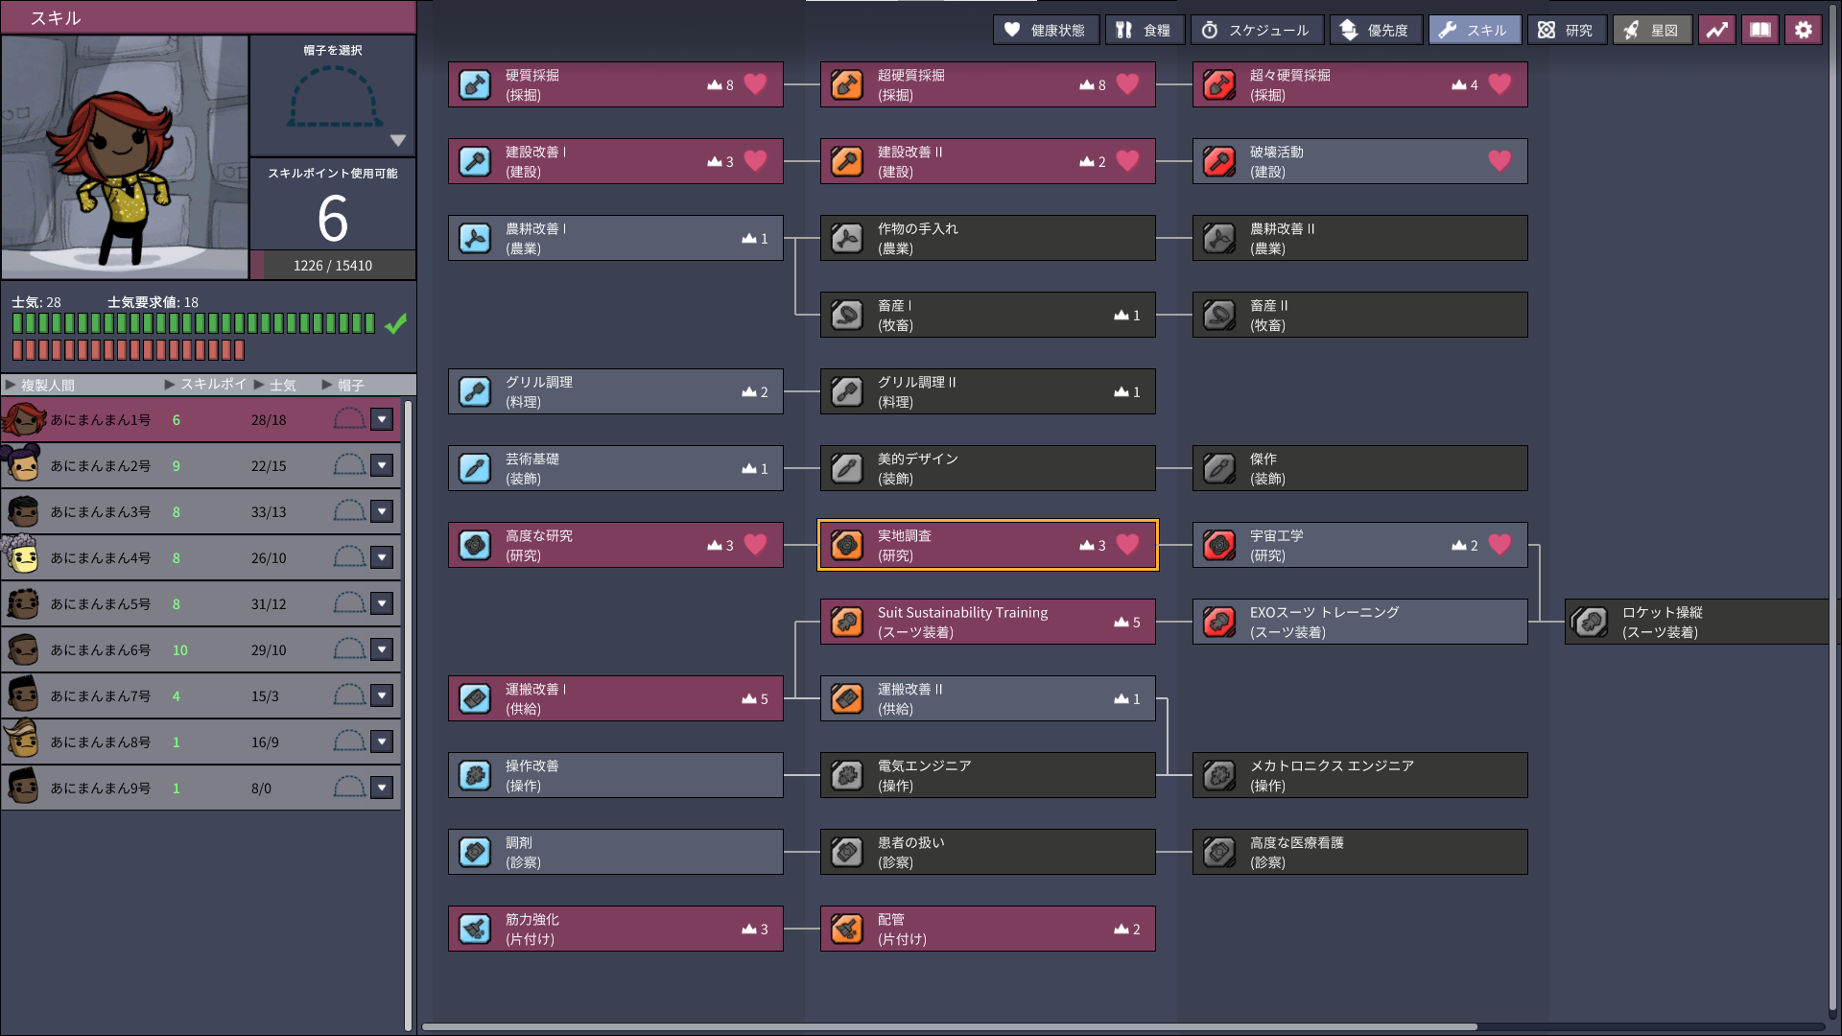
Task: Open hat dropdown for あにまんまん2号
Action: (382, 465)
